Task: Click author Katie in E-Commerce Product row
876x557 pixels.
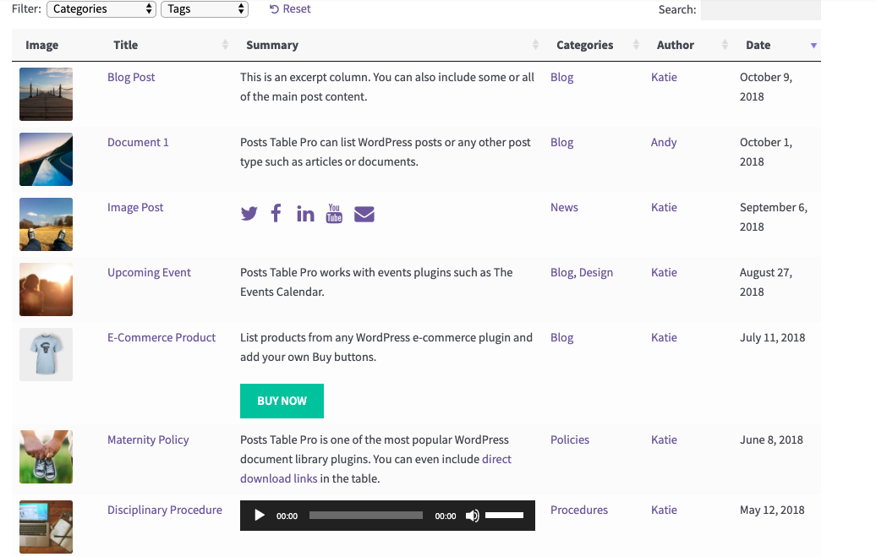Action: (x=665, y=337)
